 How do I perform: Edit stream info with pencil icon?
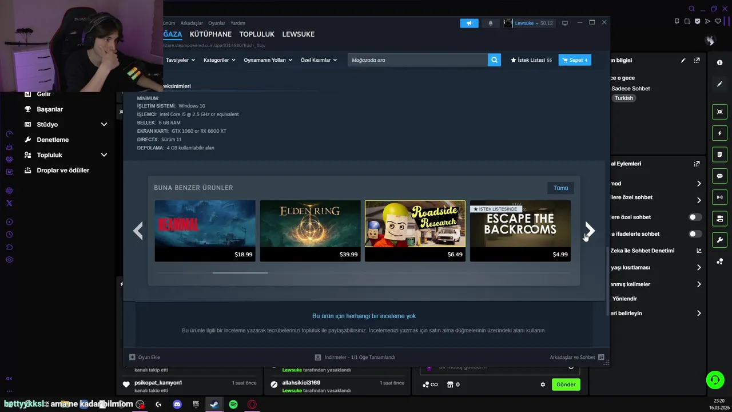683,60
